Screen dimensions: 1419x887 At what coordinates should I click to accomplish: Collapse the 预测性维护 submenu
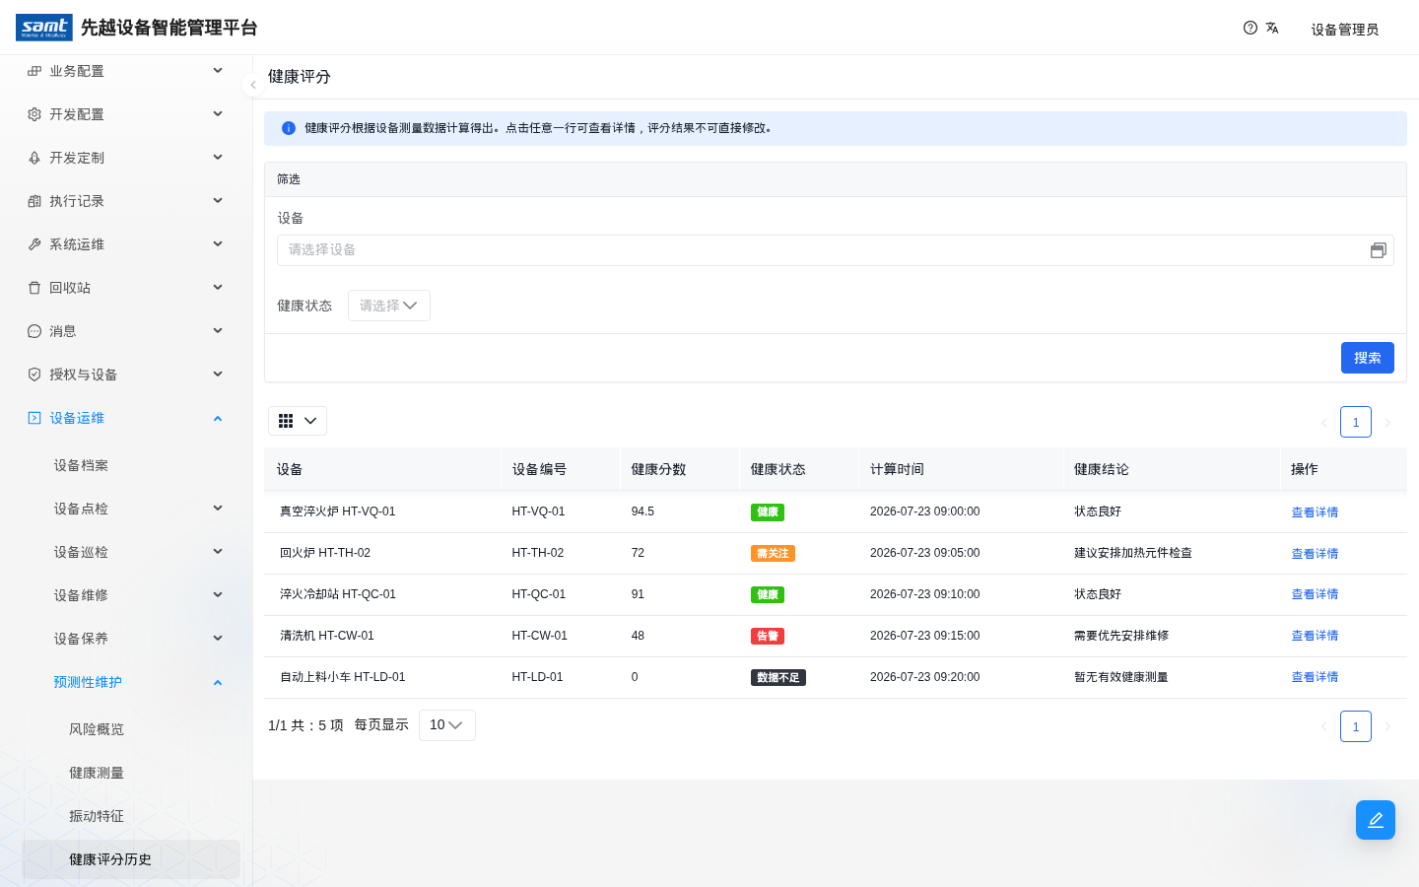218,682
